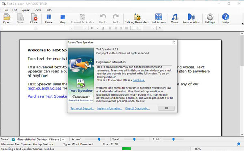244x151 pixels.
Task: Click the toolbar overflow arrow
Action: coord(242,24)
